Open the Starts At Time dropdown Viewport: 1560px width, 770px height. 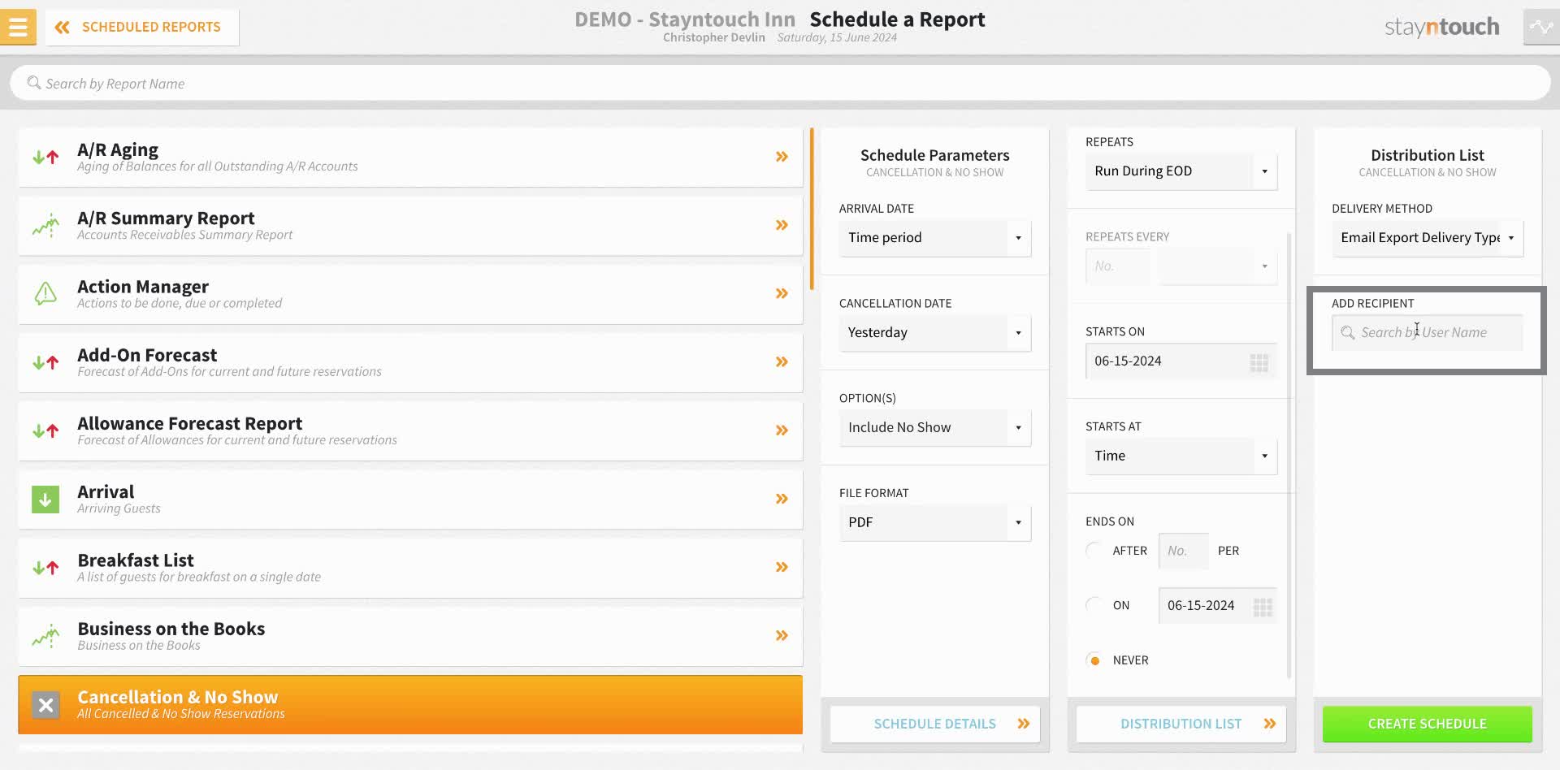coord(1181,456)
